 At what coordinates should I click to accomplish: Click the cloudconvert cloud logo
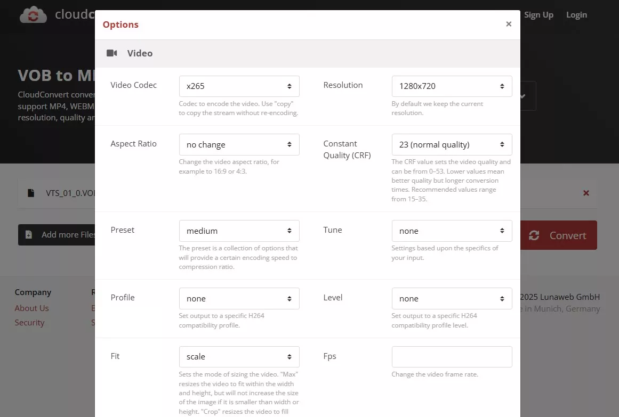pos(33,14)
